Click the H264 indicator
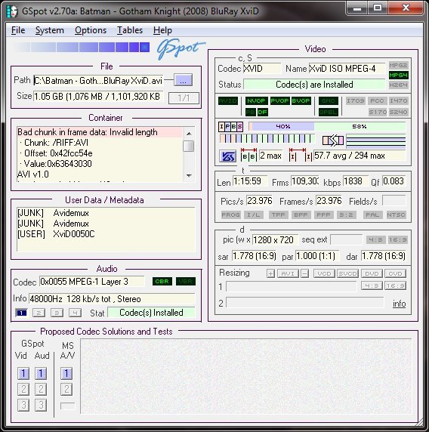This screenshot has height=432, width=429. pos(398,85)
